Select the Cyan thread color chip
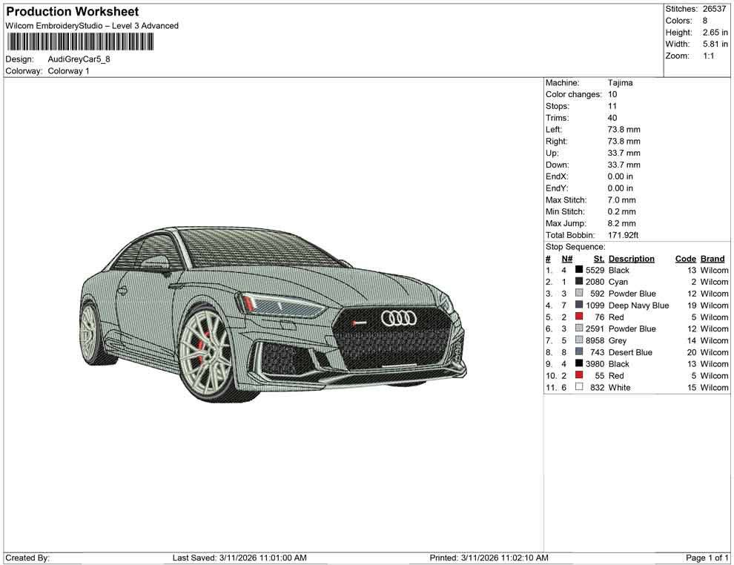Screen dimensions: 734x565 [578, 282]
